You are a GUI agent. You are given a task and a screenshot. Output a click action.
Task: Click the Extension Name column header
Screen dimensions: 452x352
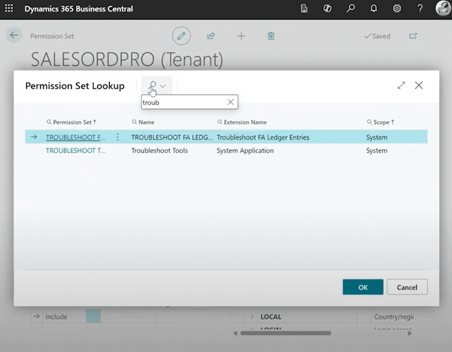click(245, 122)
